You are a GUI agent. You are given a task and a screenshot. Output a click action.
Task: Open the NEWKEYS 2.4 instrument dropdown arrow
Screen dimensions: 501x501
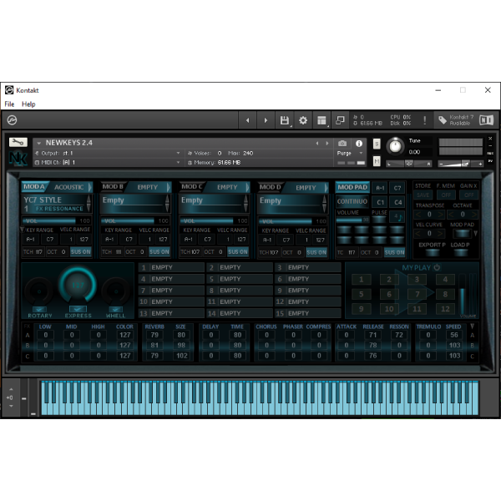(x=39, y=143)
